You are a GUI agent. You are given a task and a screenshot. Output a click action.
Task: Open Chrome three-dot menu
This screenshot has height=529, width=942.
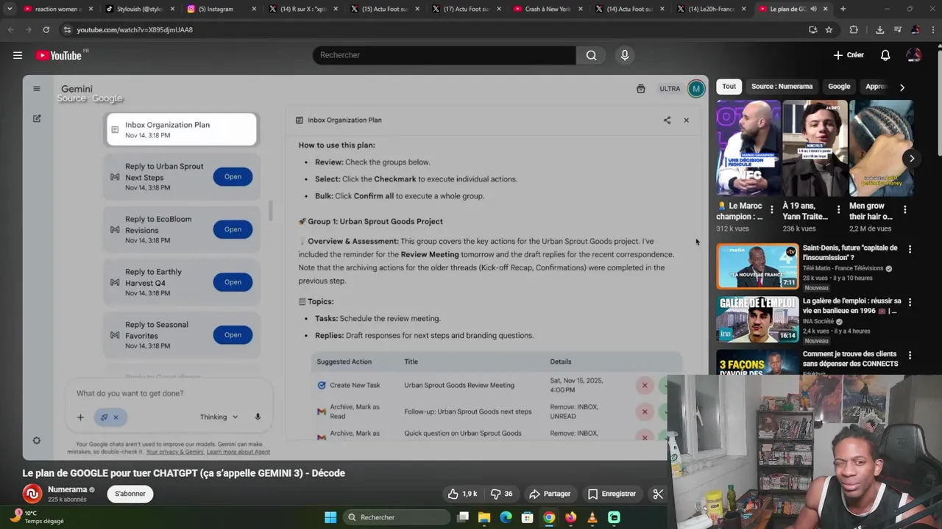click(x=933, y=29)
